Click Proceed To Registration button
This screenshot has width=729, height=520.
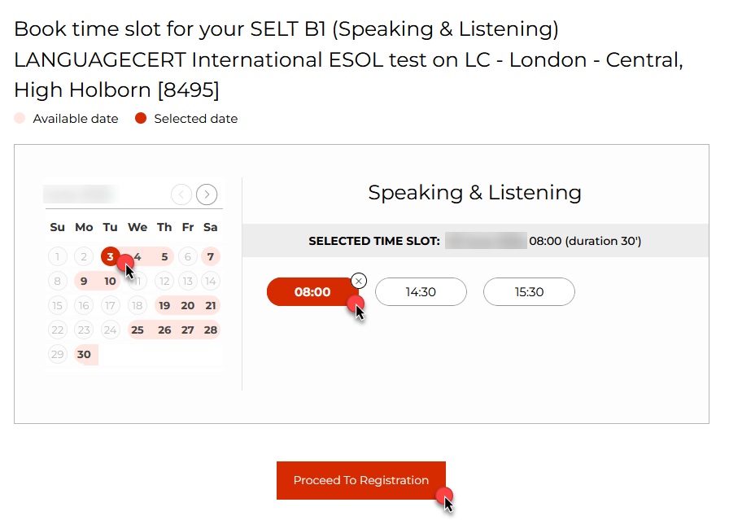tap(361, 480)
